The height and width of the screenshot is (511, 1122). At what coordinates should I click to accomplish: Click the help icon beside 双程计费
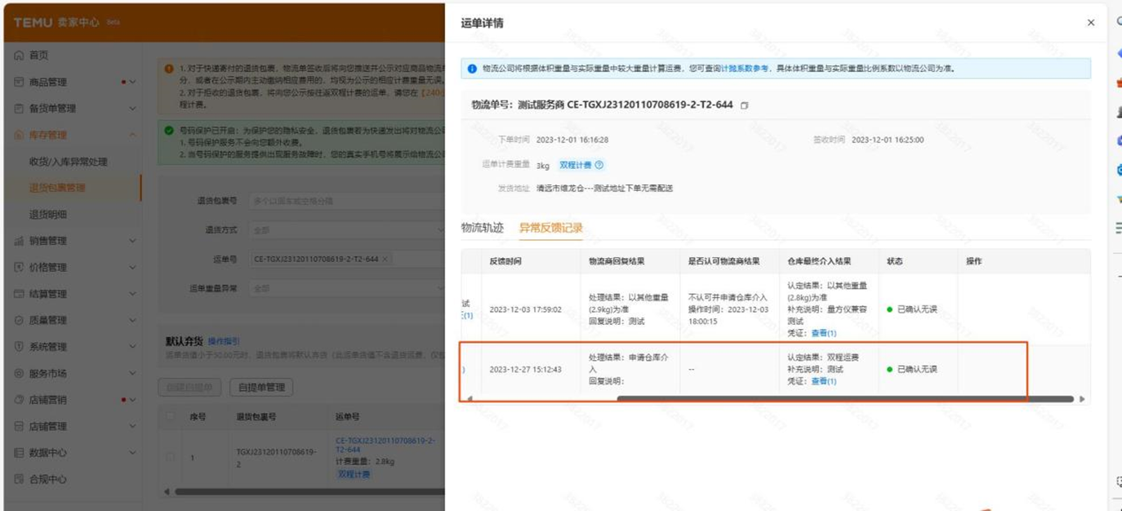click(599, 165)
